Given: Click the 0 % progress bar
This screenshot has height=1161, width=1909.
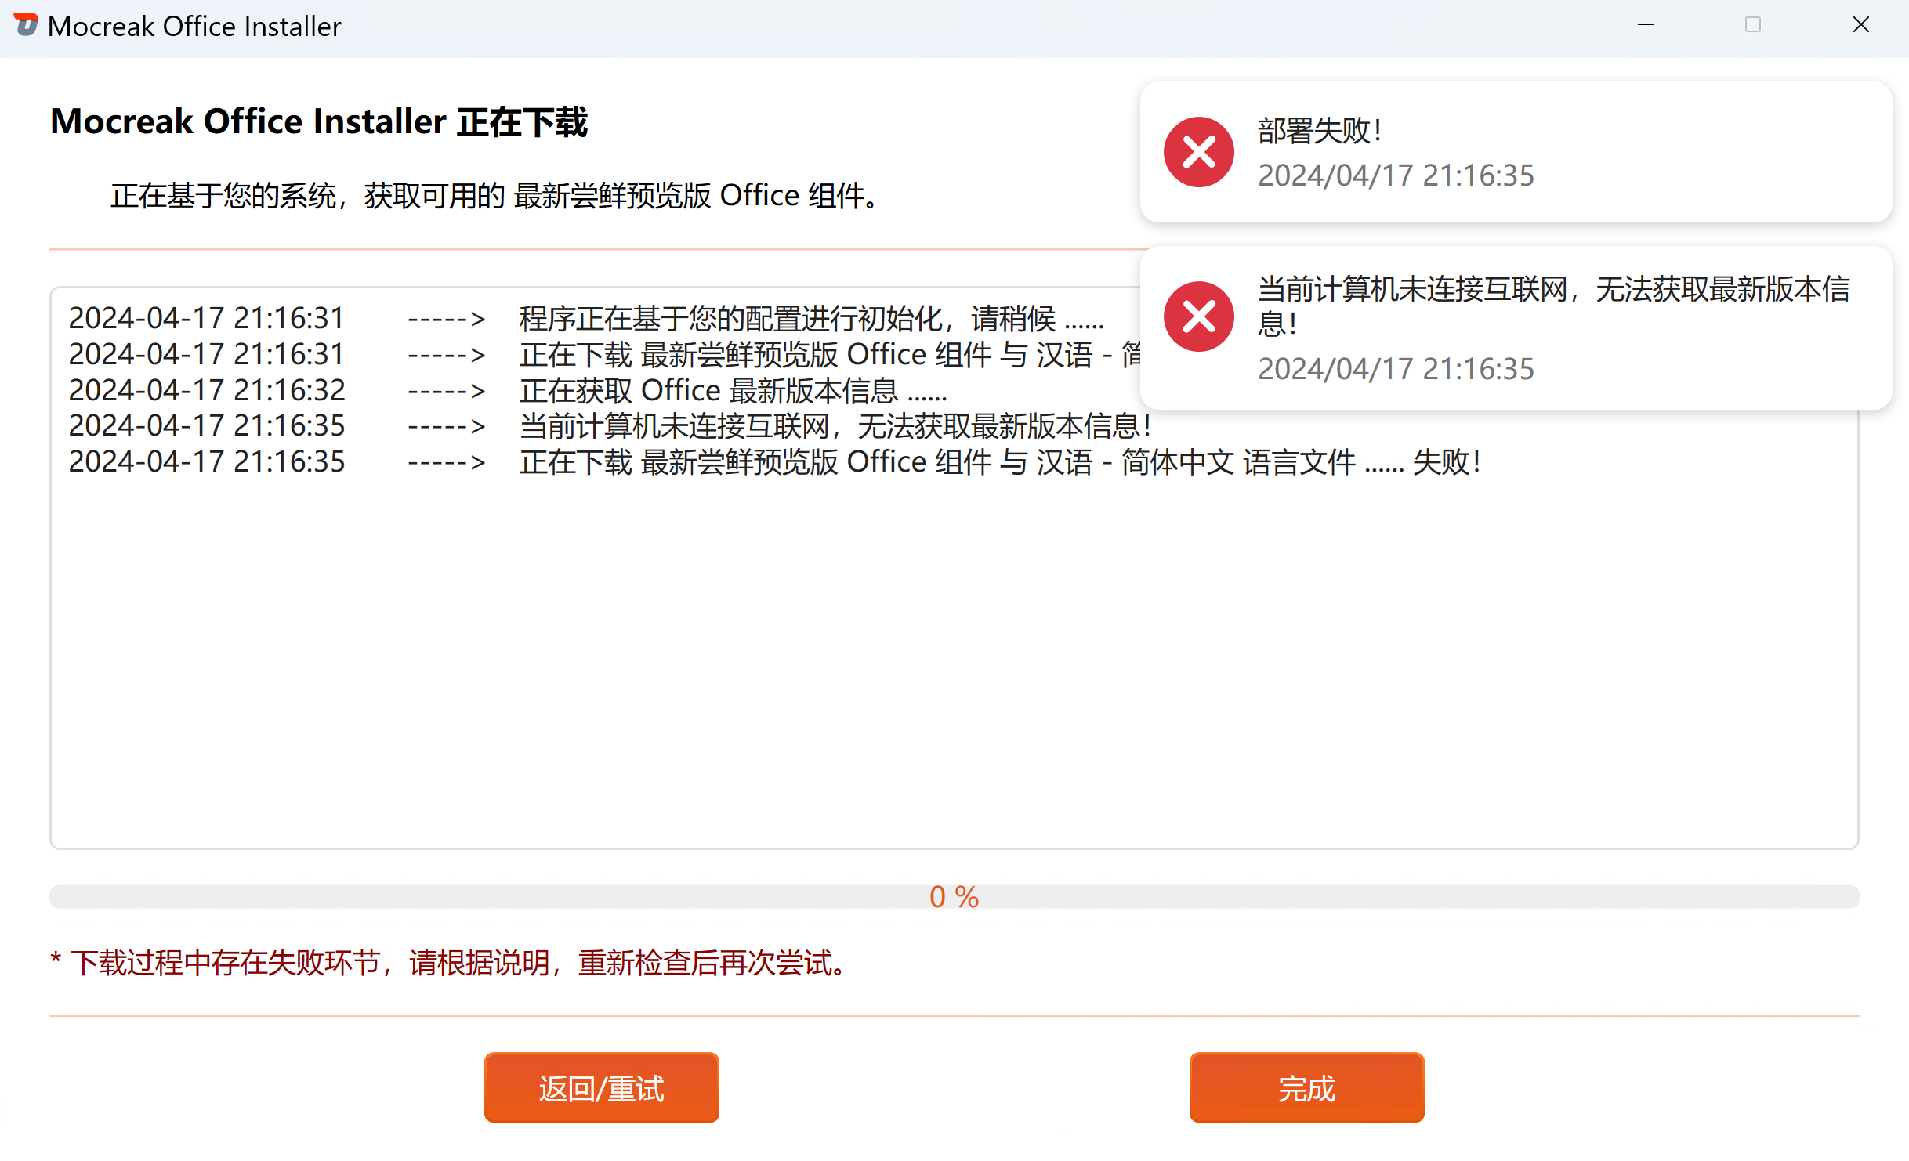Looking at the screenshot, I should [x=954, y=896].
